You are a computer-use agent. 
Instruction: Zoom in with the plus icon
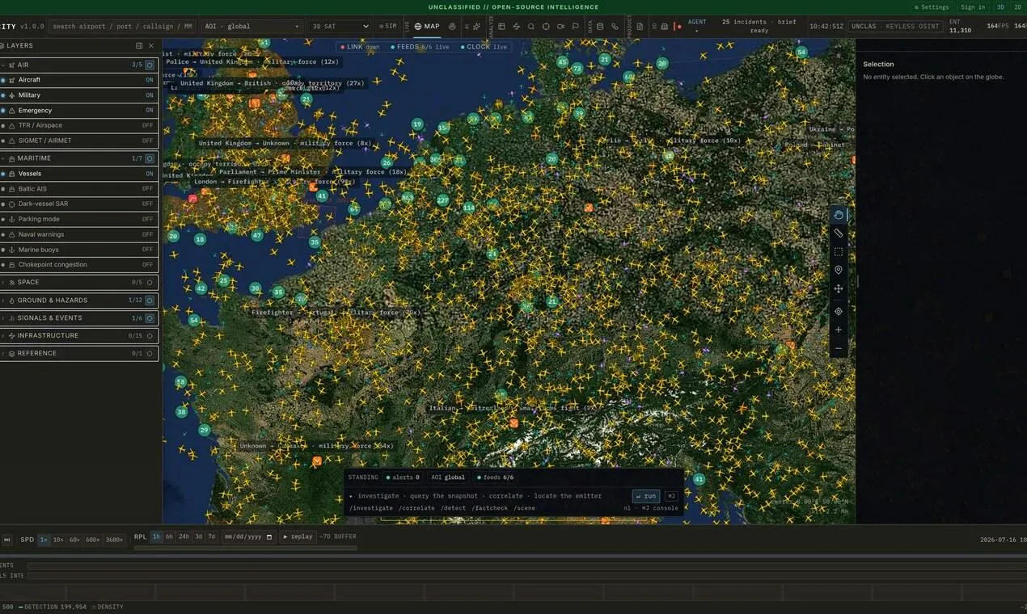click(x=839, y=330)
